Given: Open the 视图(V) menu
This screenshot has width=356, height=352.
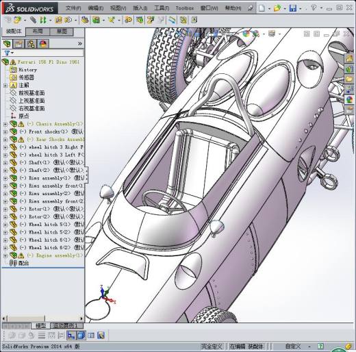Looking at the screenshot, I should click(118, 8).
